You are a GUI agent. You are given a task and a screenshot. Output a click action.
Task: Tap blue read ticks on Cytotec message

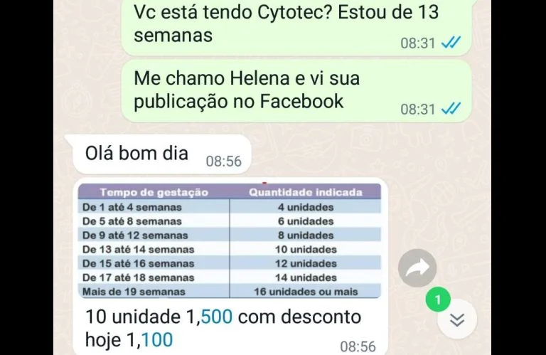[451, 43]
